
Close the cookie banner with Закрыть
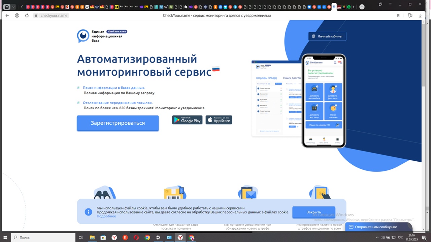click(314, 212)
